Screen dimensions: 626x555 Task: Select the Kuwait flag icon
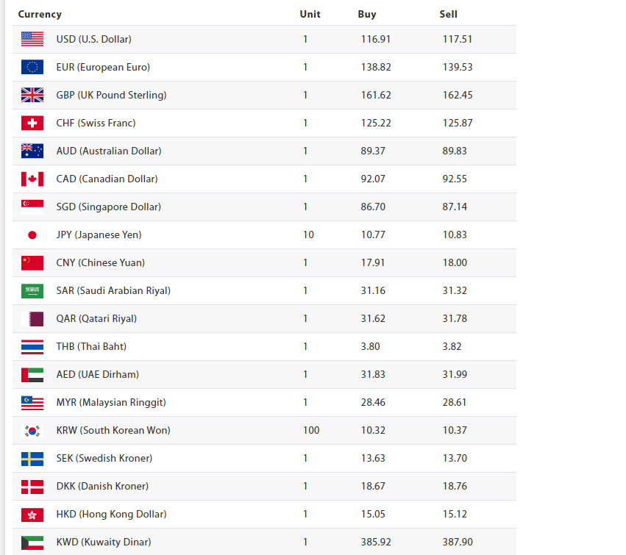[x=32, y=542]
